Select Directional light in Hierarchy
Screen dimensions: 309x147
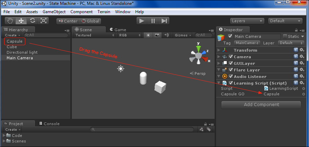click(x=22, y=52)
